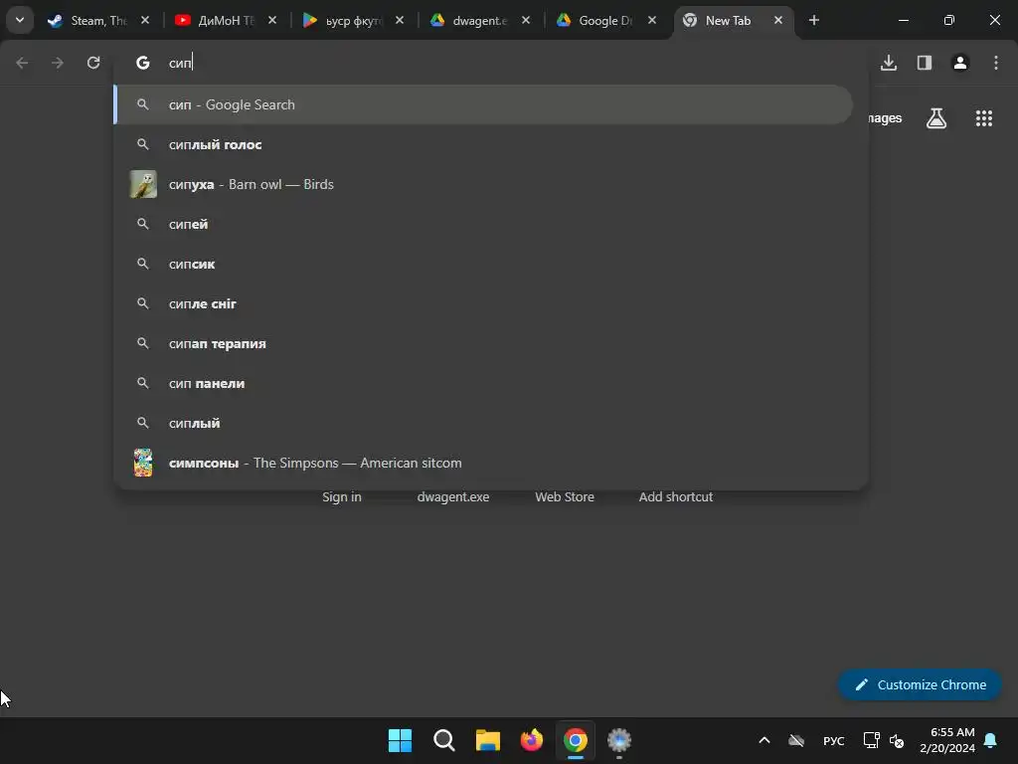The image size is (1018, 764).
Task: Click the Customize Chrome button
Action: point(920,684)
